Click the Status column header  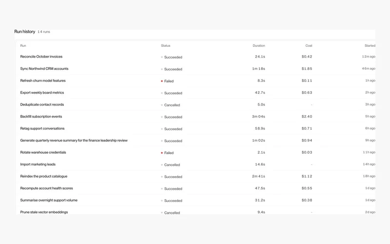pos(166,45)
